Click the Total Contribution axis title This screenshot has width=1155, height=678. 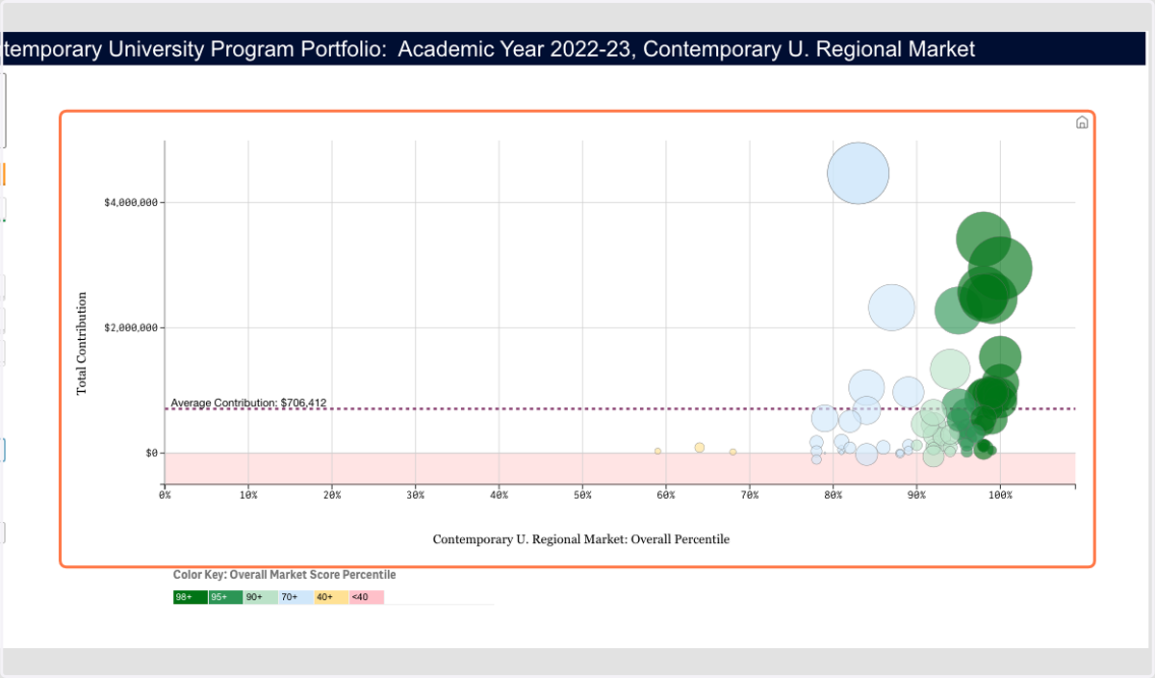tap(82, 343)
